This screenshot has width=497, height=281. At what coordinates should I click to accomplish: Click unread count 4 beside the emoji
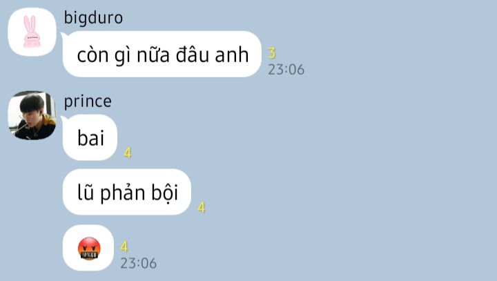point(124,246)
